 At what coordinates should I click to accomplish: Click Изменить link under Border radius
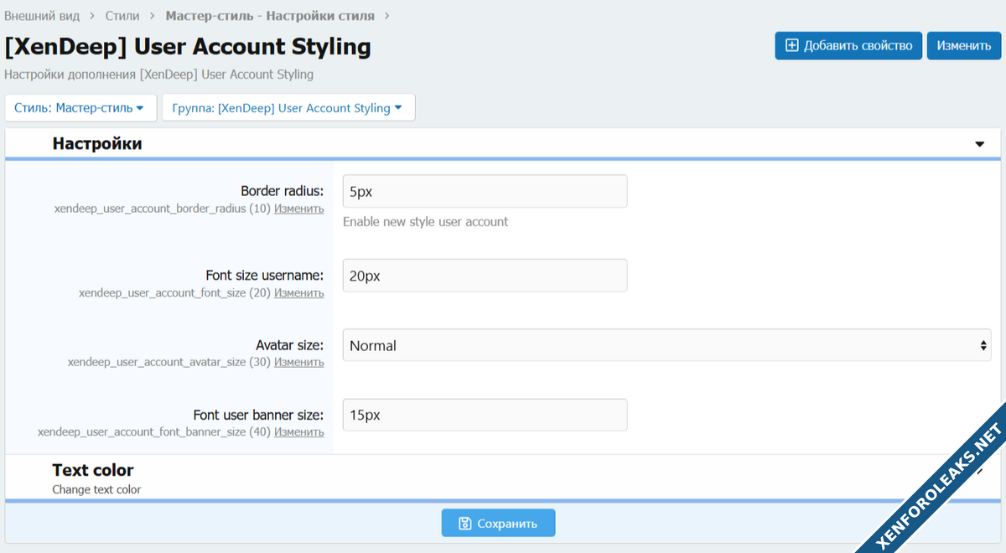tap(298, 209)
